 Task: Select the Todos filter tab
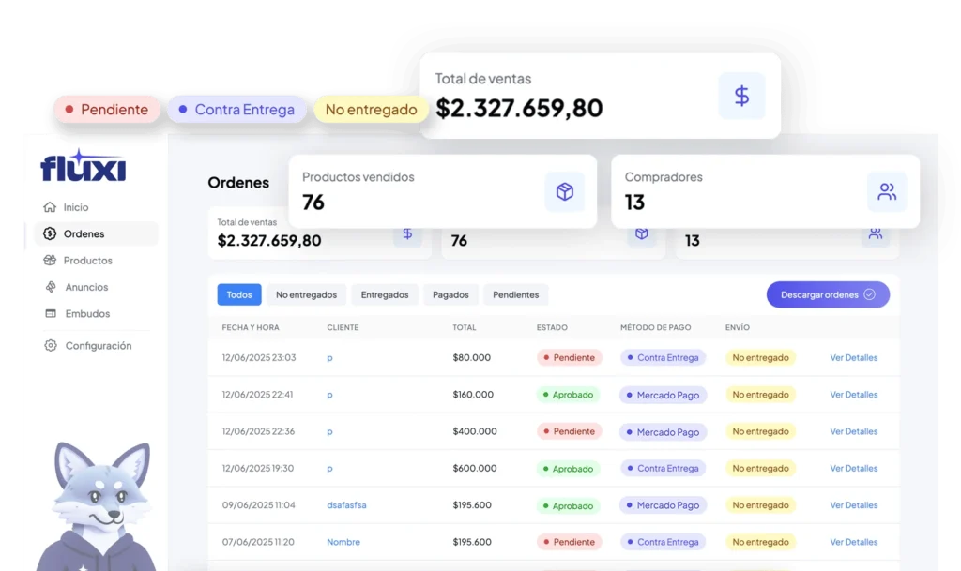(239, 294)
